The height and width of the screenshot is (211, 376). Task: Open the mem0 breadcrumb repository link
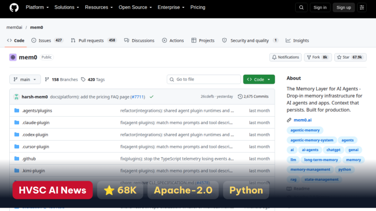coord(36,27)
